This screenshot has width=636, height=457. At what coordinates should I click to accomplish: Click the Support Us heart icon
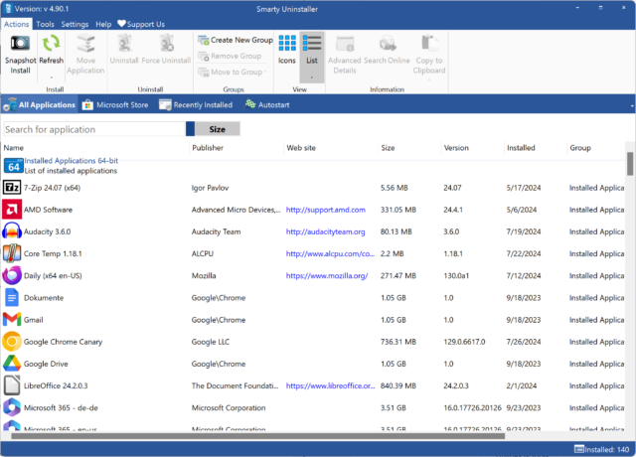coord(121,24)
